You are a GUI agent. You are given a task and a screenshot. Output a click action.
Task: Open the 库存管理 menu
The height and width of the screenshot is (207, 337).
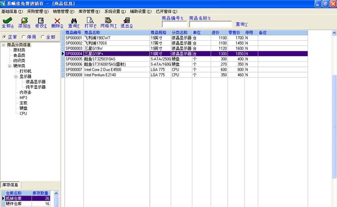coord(89,12)
